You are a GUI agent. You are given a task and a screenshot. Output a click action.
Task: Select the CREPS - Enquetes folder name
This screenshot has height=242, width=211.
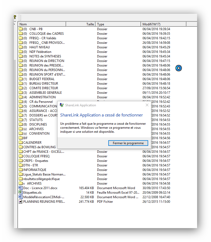coord(36,161)
